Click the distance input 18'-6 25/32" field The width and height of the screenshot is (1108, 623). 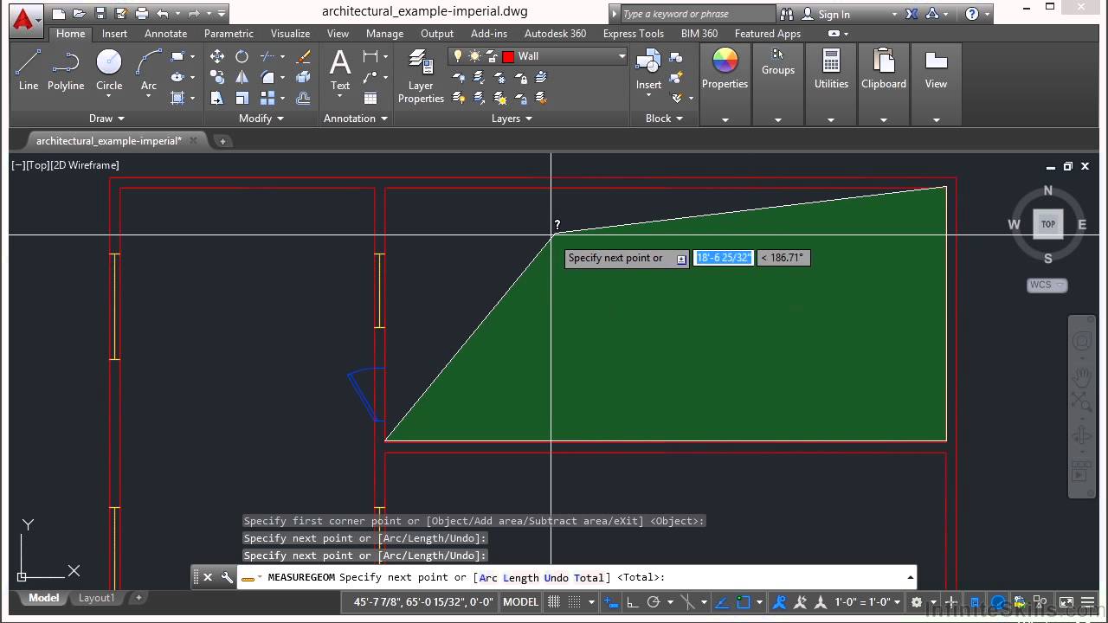[x=723, y=258]
